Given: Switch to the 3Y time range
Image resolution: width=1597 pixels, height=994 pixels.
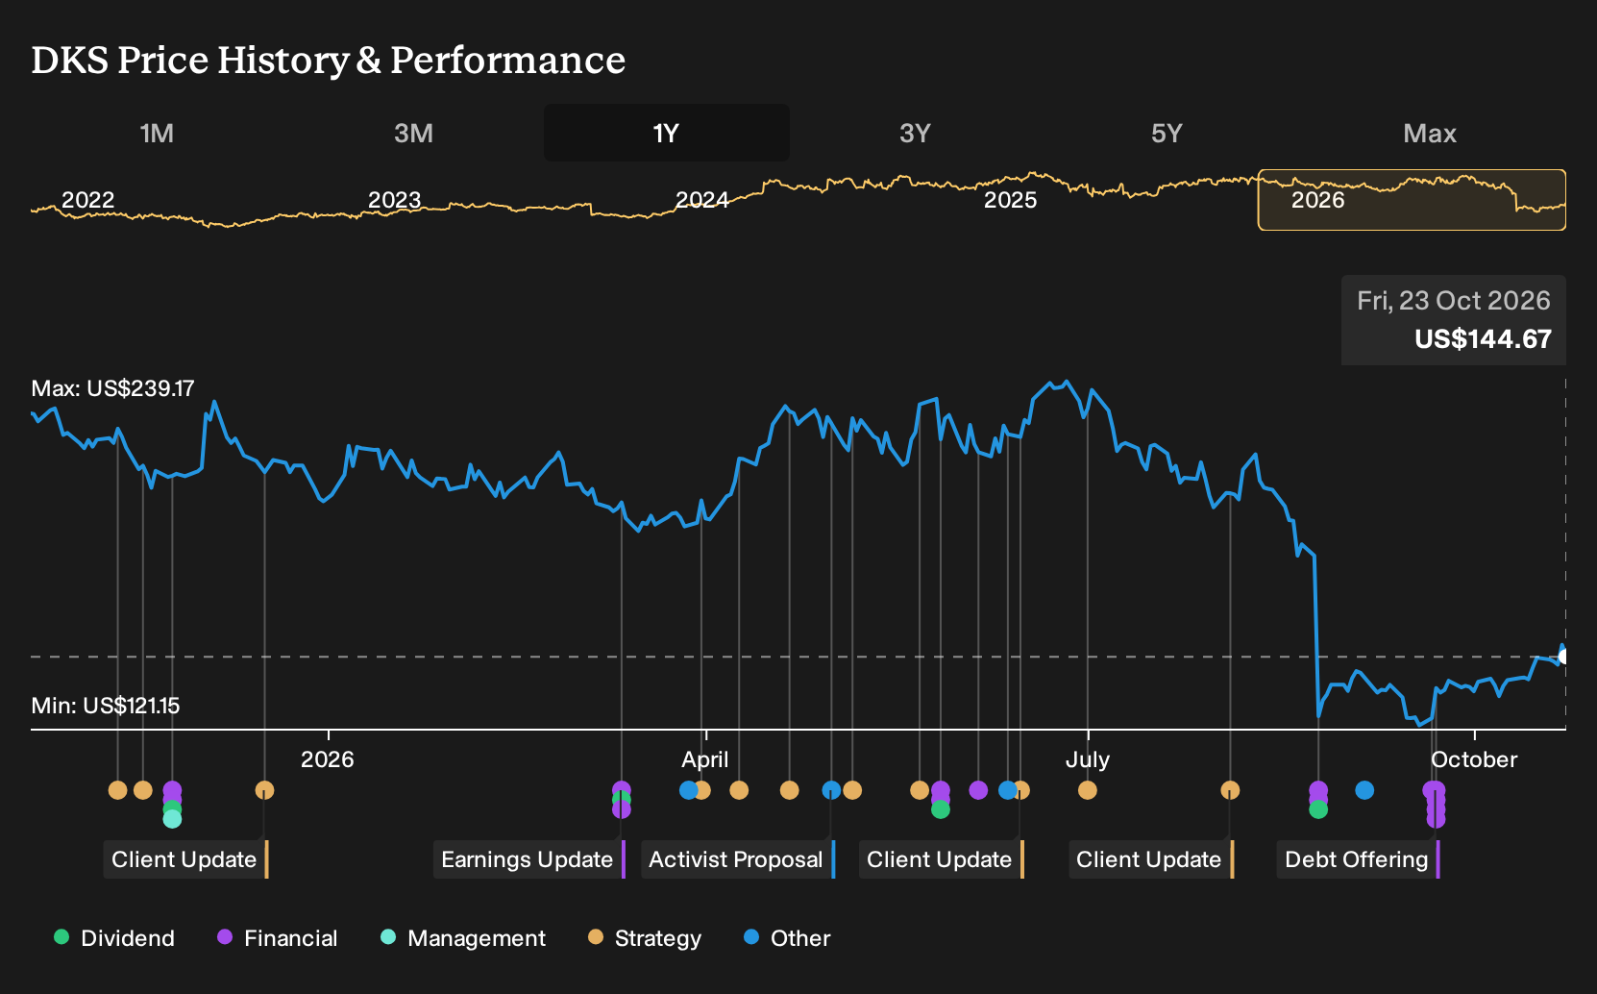Looking at the screenshot, I should tap(915, 134).
